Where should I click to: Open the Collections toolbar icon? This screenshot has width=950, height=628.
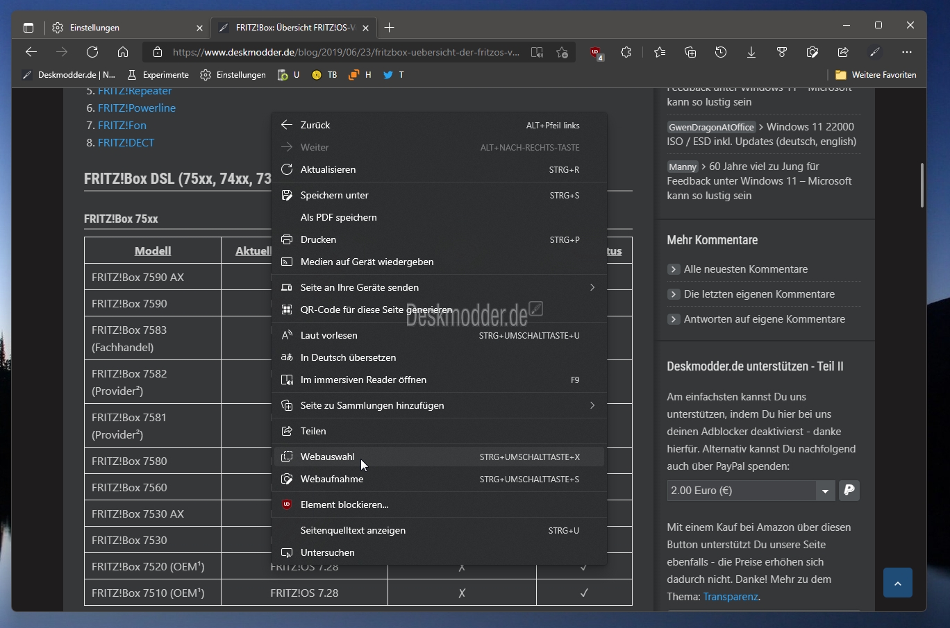(x=690, y=52)
